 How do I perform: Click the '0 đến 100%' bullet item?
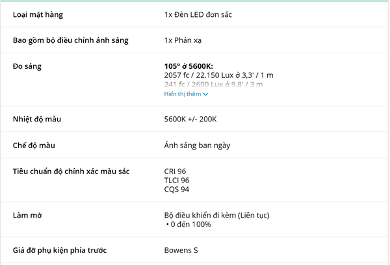point(190,224)
